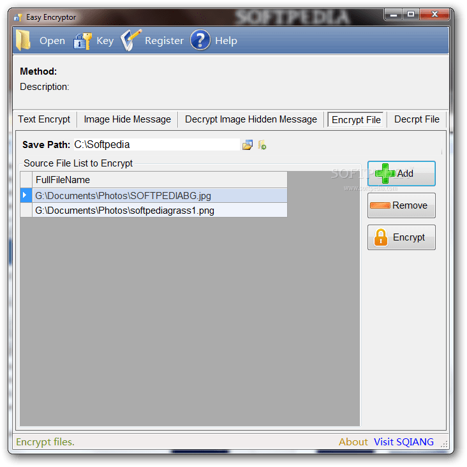
Task: Click the Key toolbar label
Action: click(105, 41)
